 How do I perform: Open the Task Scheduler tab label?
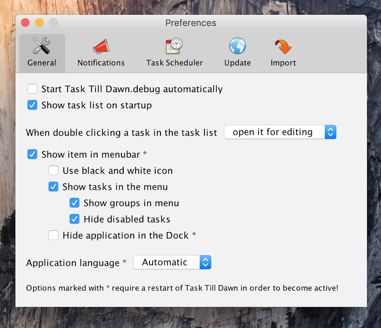(174, 63)
